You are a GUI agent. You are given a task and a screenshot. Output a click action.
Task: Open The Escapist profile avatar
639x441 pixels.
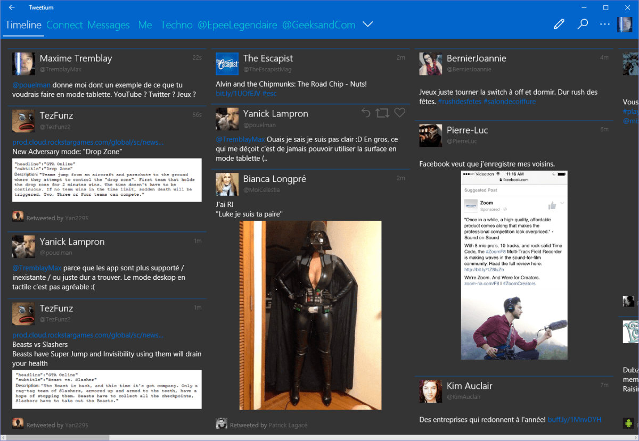pyautogui.click(x=227, y=64)
